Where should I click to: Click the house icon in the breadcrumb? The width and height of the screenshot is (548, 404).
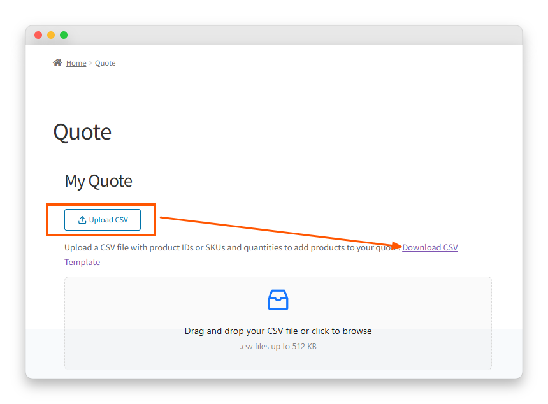pos(57,62)
